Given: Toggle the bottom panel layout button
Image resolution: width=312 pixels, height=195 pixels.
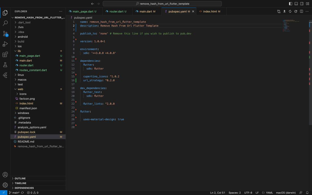Looking at the screenshot, I should coord(296,4).
